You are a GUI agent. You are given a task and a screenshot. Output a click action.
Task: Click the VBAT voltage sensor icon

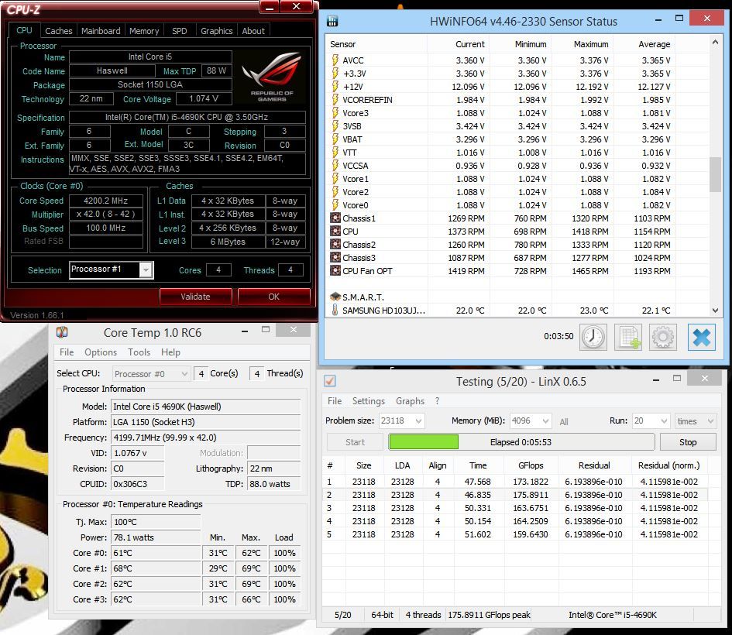click(335, 139)
